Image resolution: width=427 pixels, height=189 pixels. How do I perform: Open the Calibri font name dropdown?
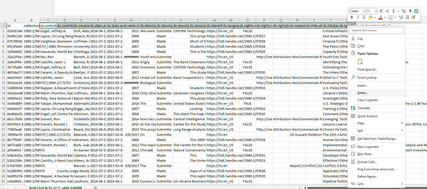(x=363, y=11)
